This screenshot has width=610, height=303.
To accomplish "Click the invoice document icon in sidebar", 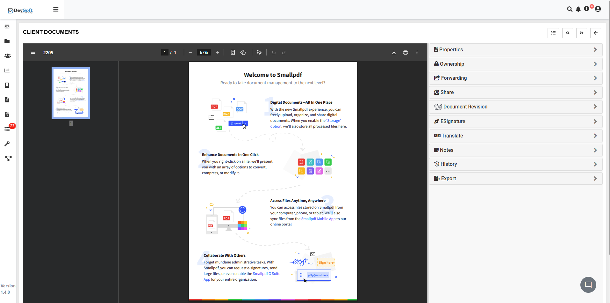I will pos(7,114).
